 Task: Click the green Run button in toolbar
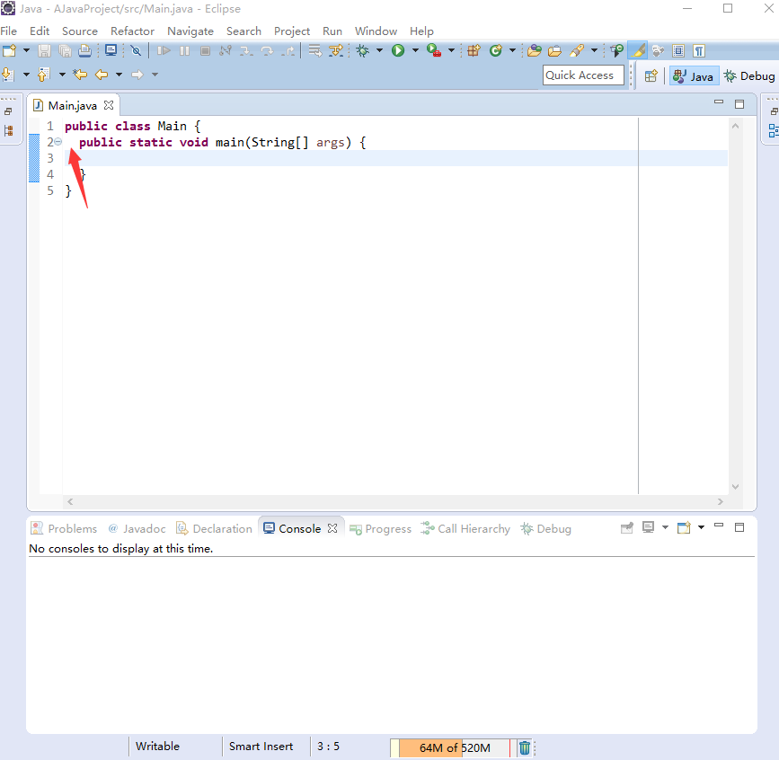[x=397, y=51]
